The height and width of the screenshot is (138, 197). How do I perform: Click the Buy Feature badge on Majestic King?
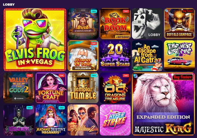pyautogui.click(x=183, y=77)
